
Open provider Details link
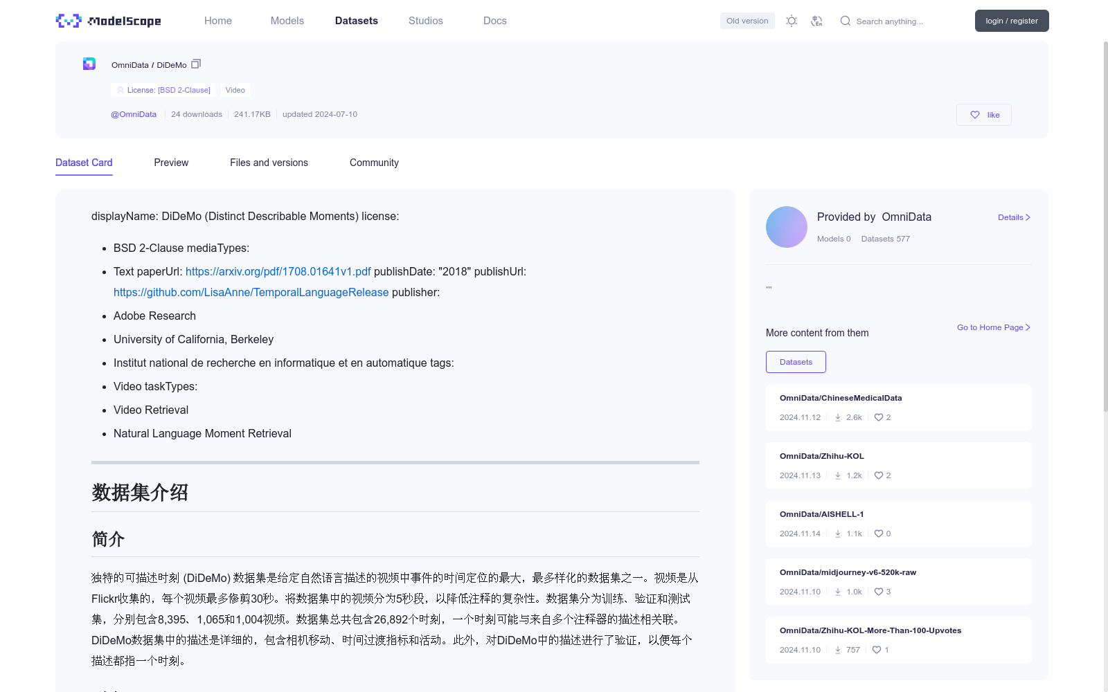click(1014, 217)
